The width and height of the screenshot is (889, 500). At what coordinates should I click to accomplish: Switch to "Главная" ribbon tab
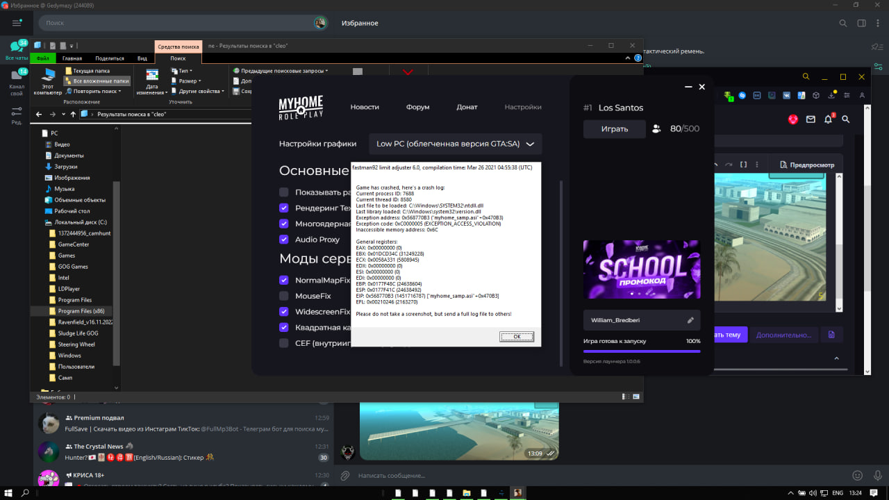(72, 58)
